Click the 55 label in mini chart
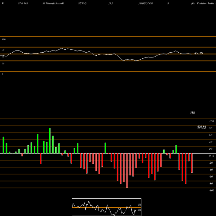 (x=139, y=205)
